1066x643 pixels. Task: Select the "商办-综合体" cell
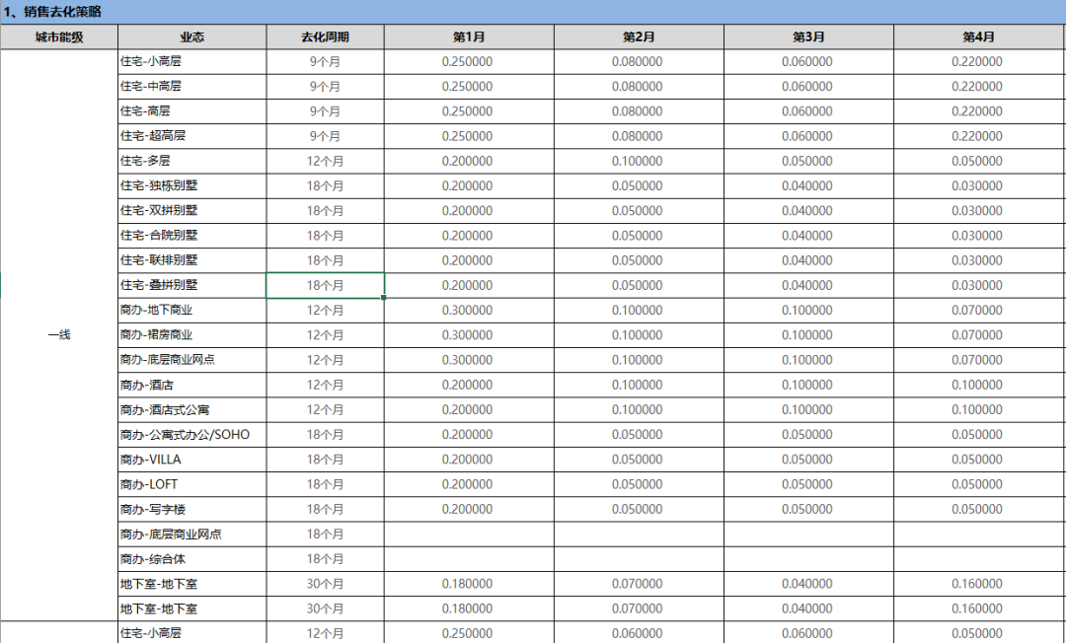(192, 559)
